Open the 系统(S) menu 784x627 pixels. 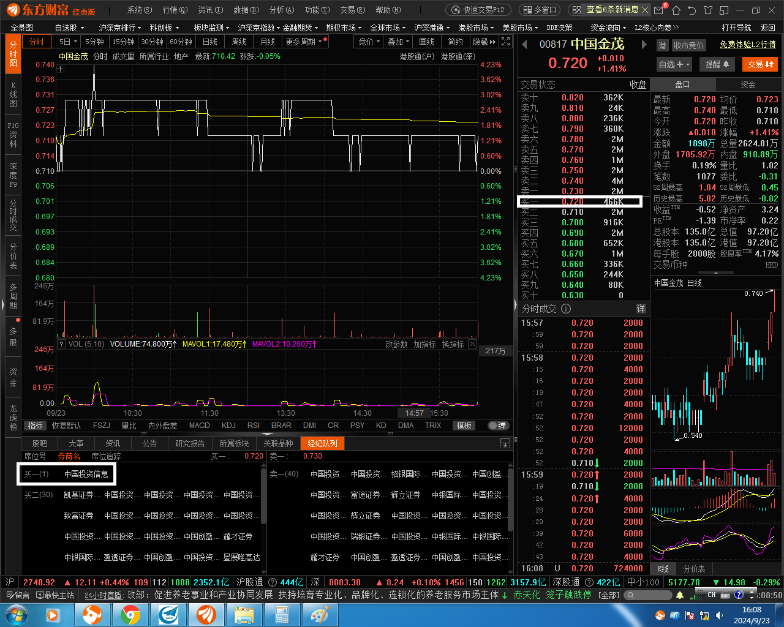[139, 10]
